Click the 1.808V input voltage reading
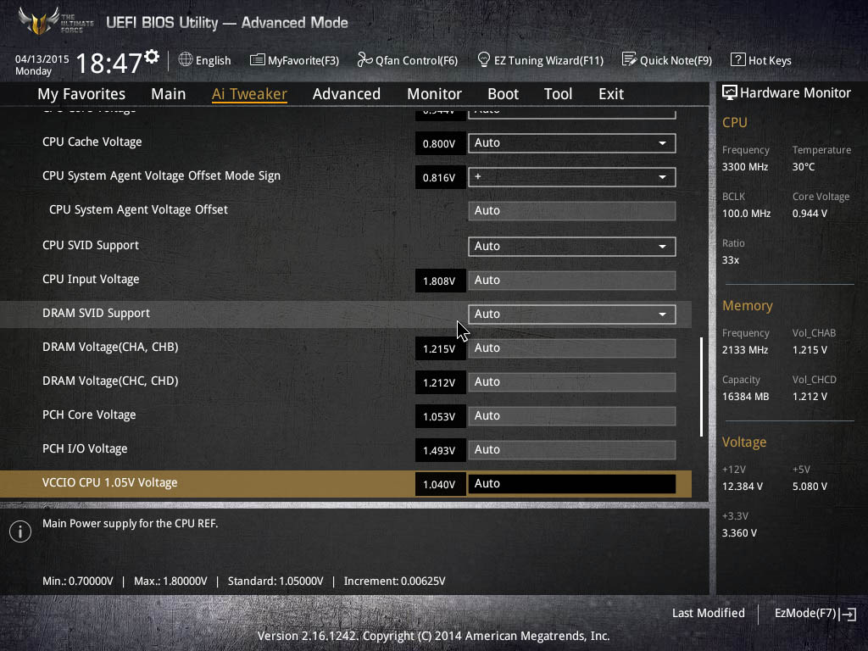868x651 pixels. pos(440,281)
